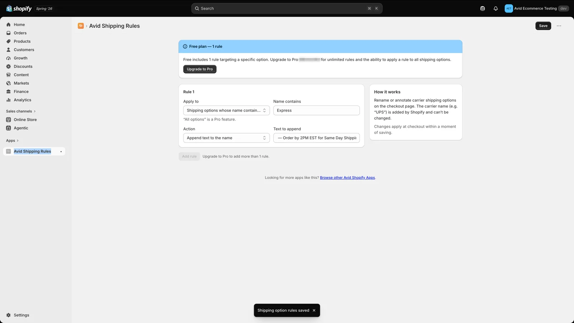Select Avid Shipping Rules app in sidebar
This screenshot has width=574, height=323.
pyautogui.click(x=34, y=151)
